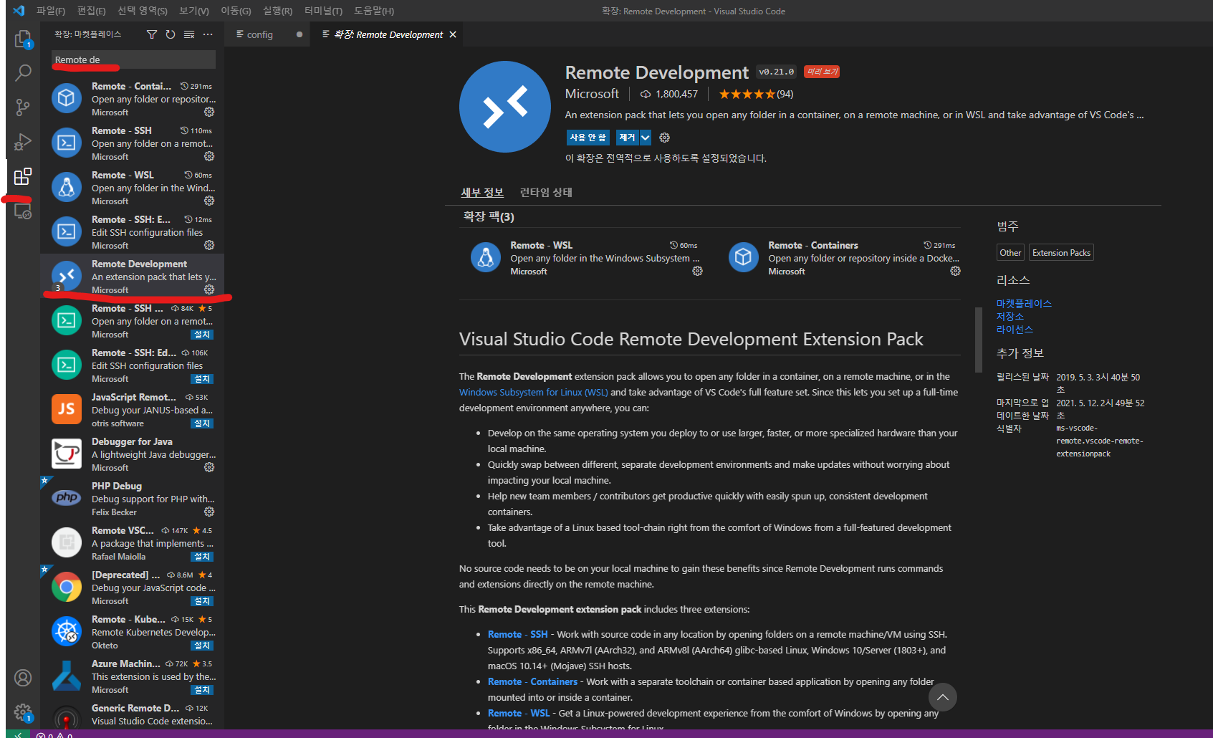Open the Run and Debug view
1213x738 pixels.
pos(23,142)
